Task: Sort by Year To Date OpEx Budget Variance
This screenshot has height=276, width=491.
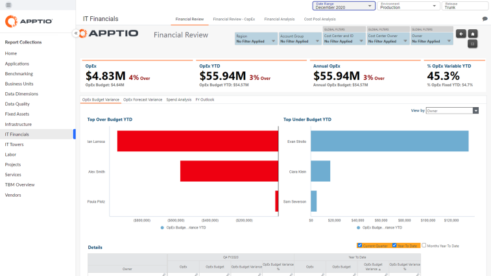Action: (x=373, y=267)
